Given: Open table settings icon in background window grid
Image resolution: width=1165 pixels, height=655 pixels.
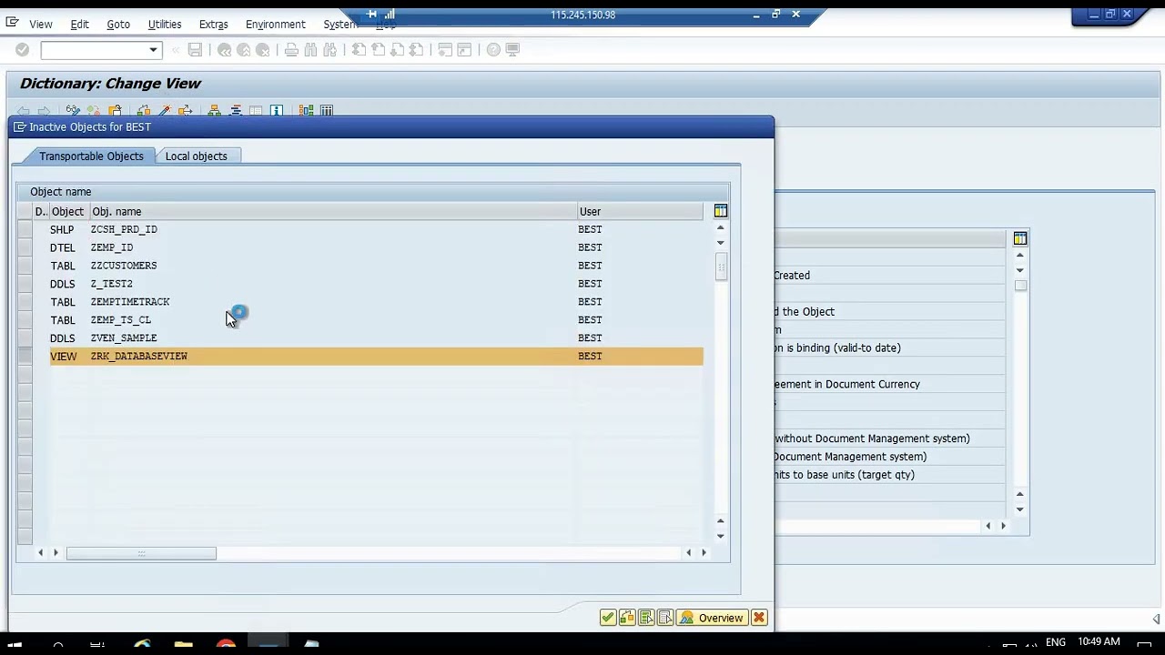Looking at the screenshot, I should coord(1020,238).
